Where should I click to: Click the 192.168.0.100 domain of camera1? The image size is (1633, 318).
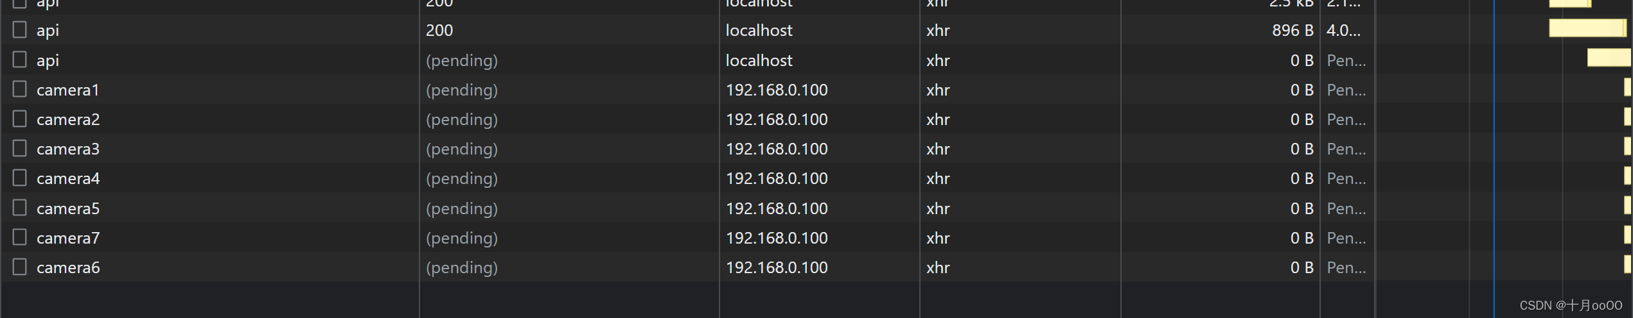[x=777, y=90]
